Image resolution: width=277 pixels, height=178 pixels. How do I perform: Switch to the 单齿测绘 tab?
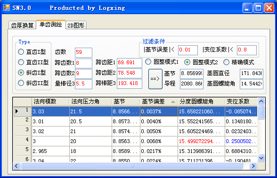pyautogui.click(x=51, y=25)
